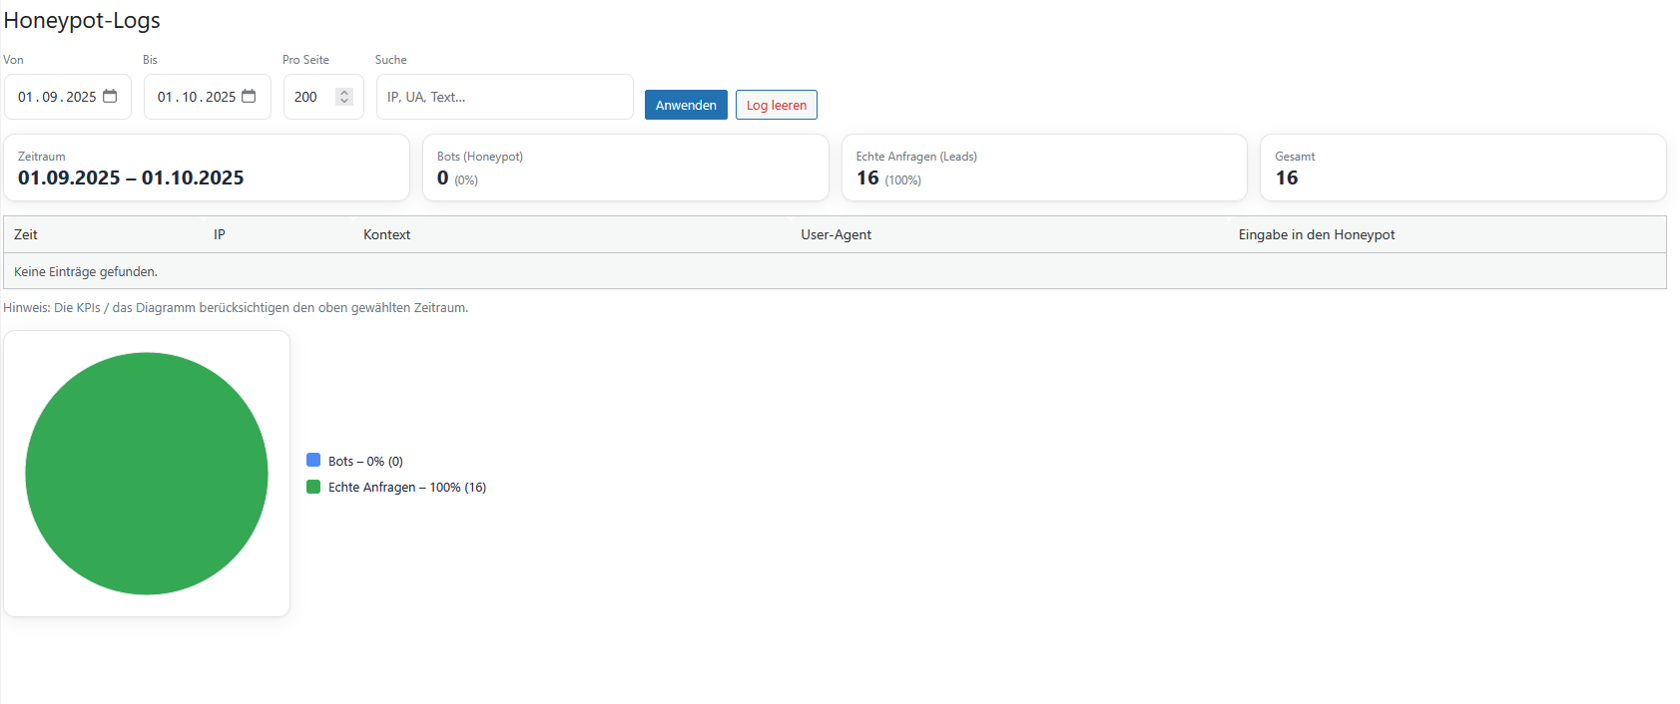Select the month segment in the Bis date
Screen dimensions: 1680x704
point(189,97)
